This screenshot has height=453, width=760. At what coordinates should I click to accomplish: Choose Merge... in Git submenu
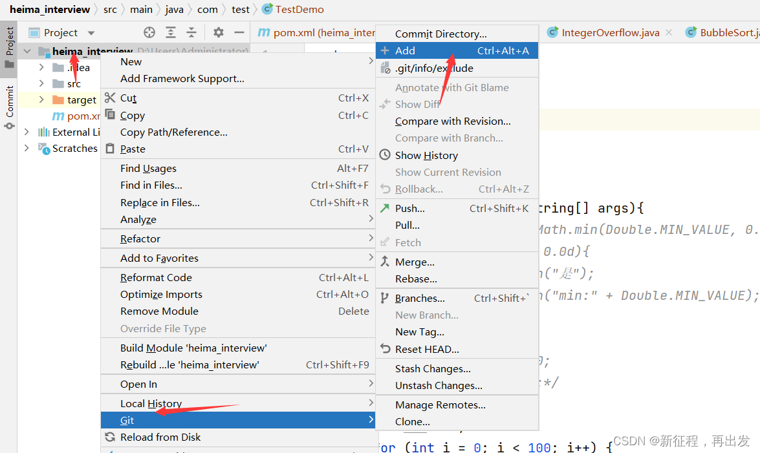[x=457, y=262]
